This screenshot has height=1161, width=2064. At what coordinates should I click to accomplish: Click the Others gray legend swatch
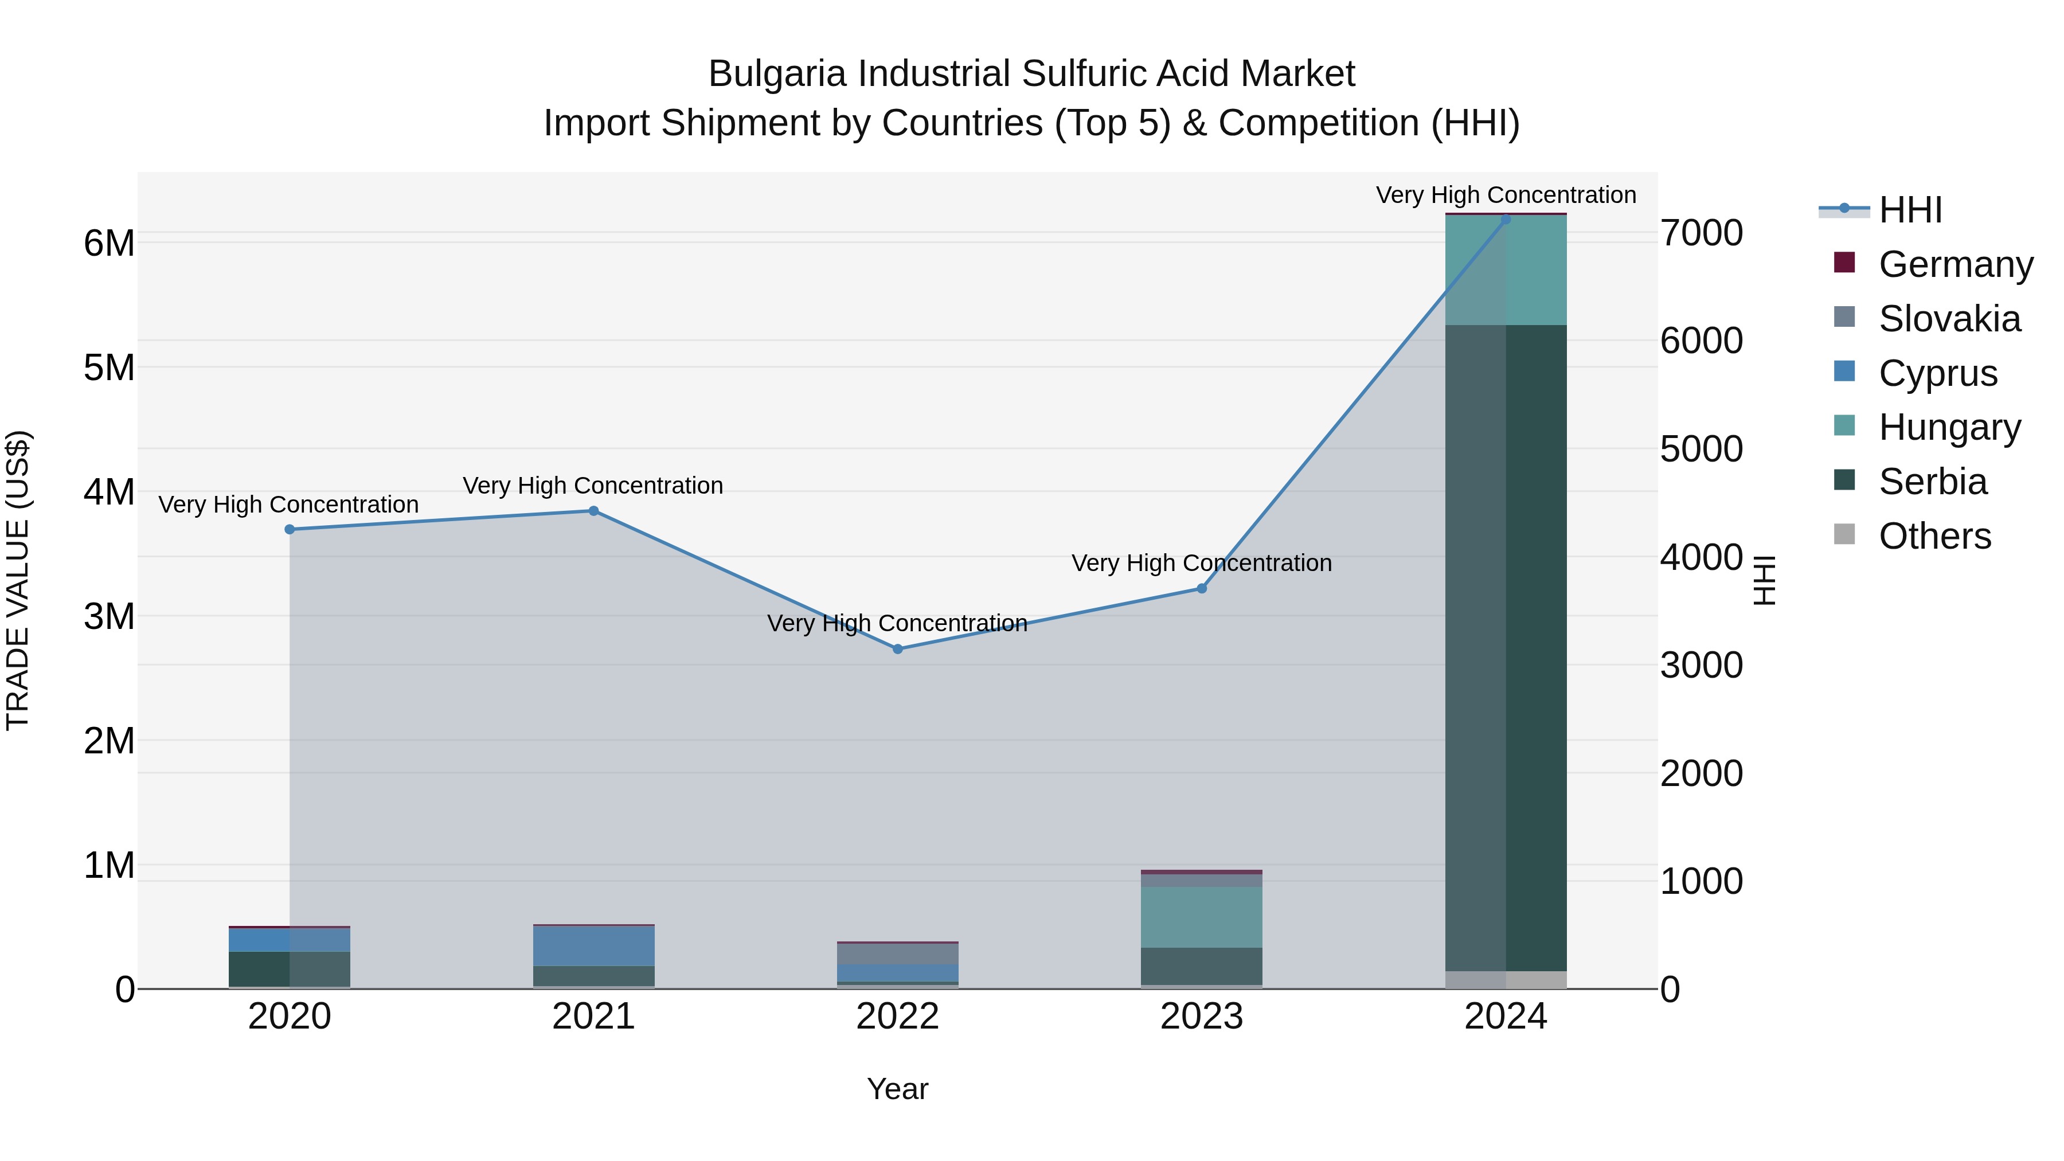(x=1844, y=534)
